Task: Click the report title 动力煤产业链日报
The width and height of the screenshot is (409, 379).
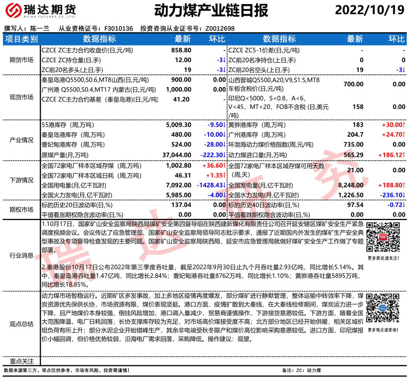Action: (x=204, y=10)
